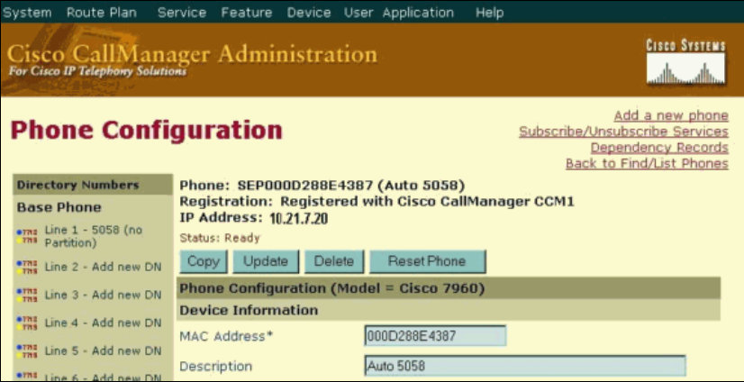Screen dimensions: 744x382
Task: Click the Base Phone heading
Action: coord(59,207)
